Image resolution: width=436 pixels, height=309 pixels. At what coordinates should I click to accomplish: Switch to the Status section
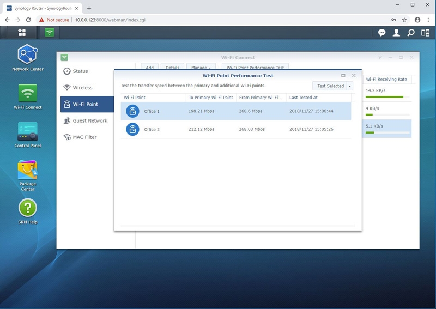(80, 71)
